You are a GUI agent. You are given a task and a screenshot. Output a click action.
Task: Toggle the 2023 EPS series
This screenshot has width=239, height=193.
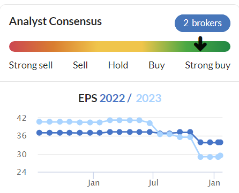(x=148, y=98)
